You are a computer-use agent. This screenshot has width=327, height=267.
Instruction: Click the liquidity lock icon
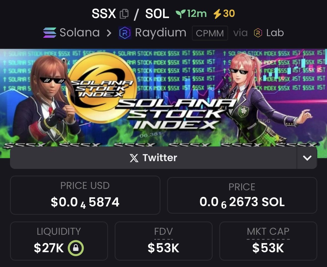[x=76, y=248]
